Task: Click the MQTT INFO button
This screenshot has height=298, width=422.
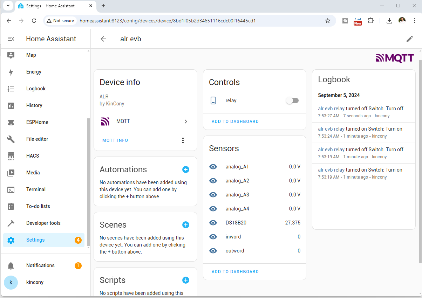Action: pyautogui.click(x=115, y=140)
